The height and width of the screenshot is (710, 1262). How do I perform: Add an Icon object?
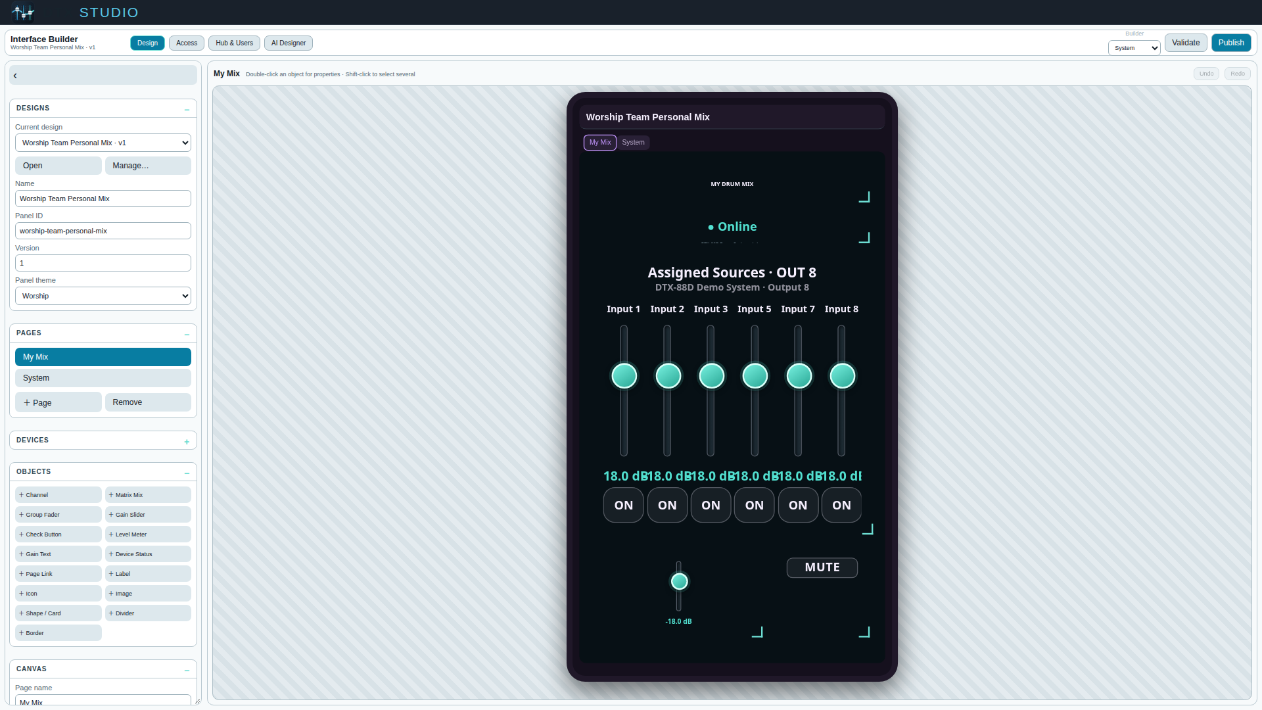click(x=58, y=594)
